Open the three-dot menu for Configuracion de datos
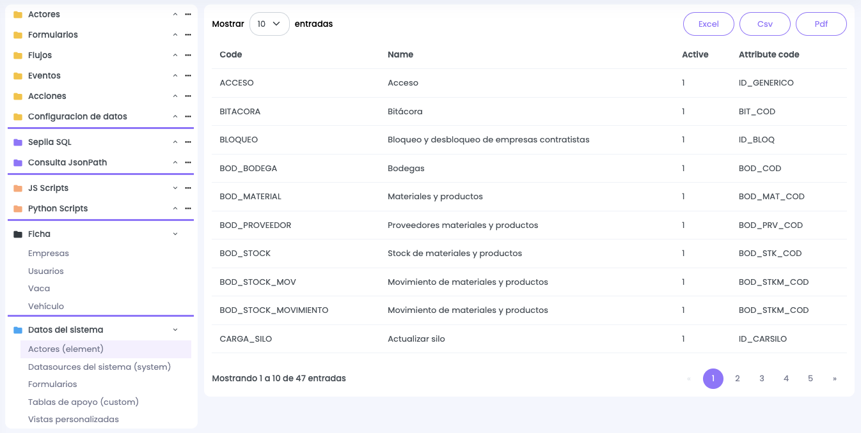Viewport: 861px width, 433px height. coord(188,116)
